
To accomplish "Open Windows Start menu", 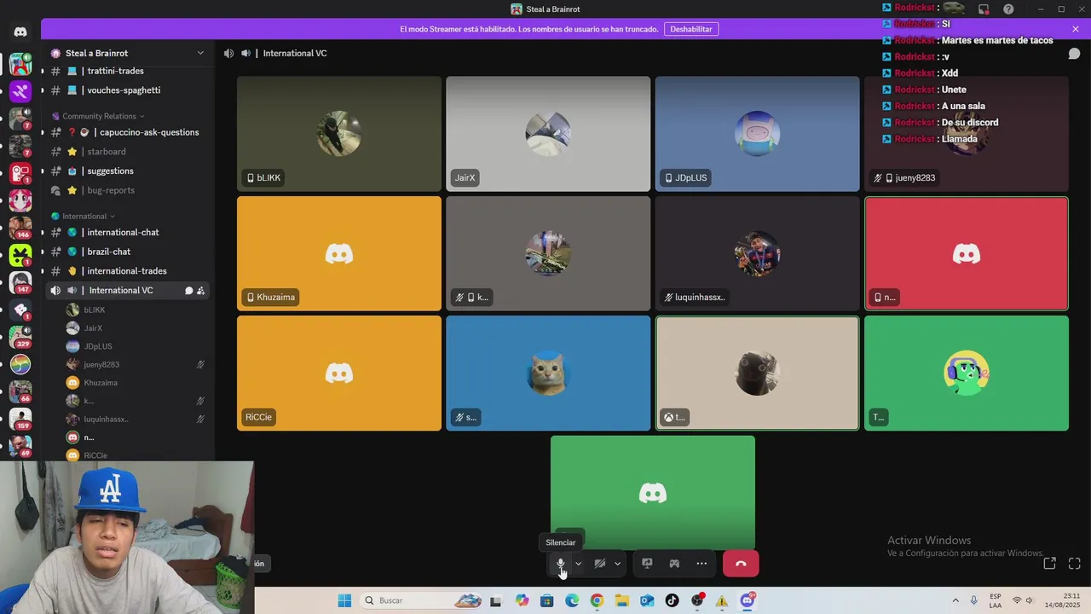I will point(344,600).
